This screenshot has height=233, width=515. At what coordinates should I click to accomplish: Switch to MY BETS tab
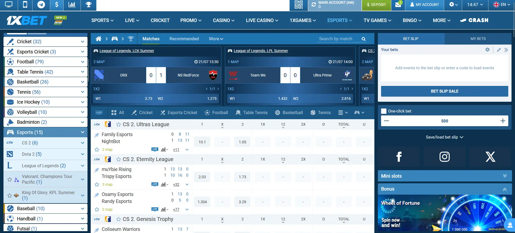(478, 39)
